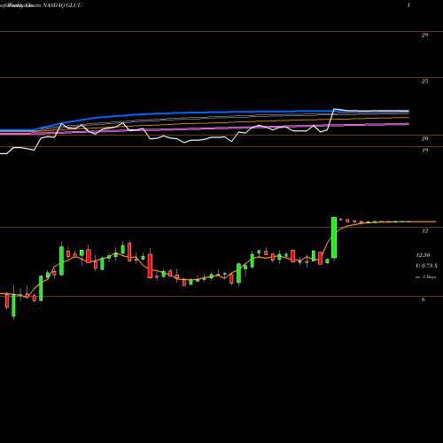Select the 12 price axis label

coord(424,231)
